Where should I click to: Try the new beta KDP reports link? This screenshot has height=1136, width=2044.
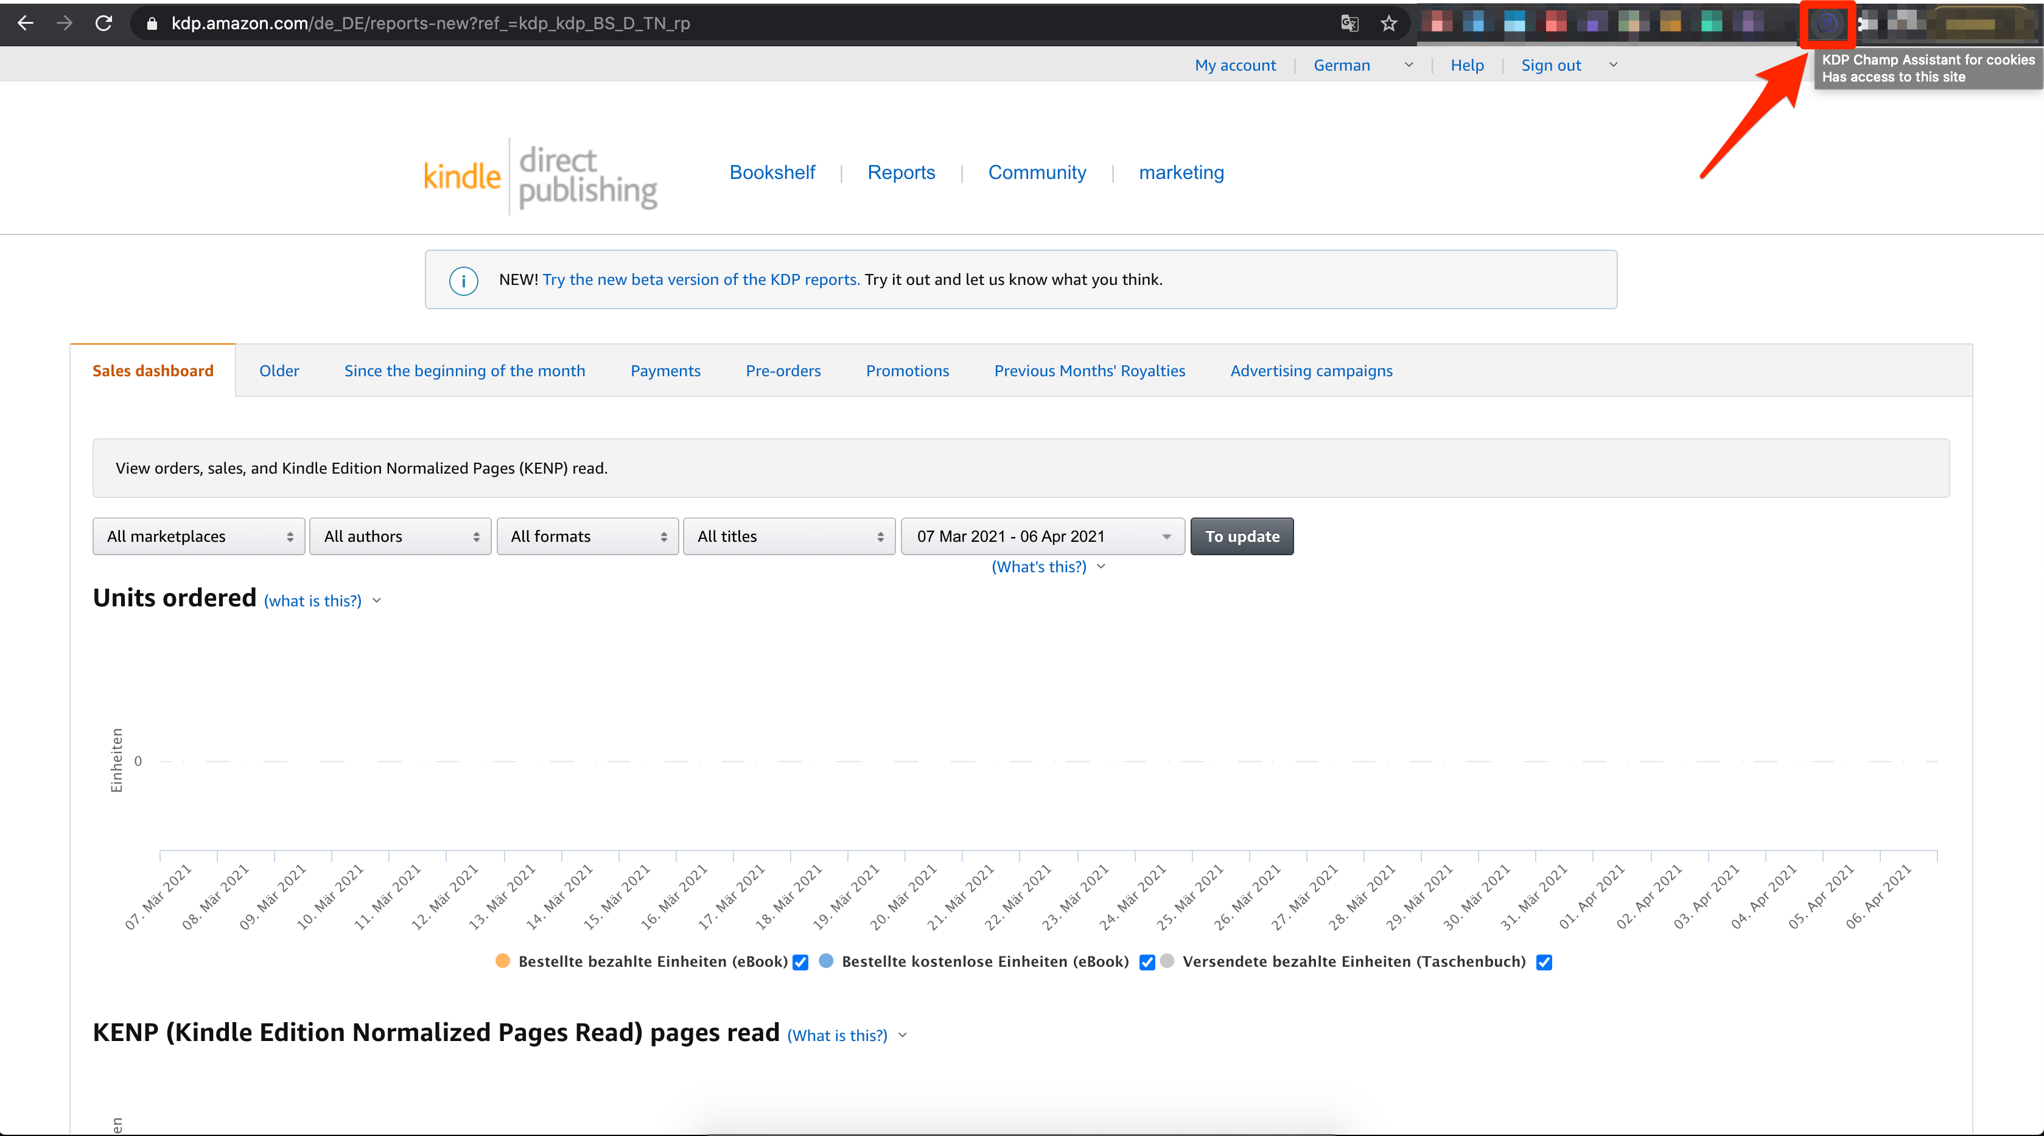click(701, 279)
